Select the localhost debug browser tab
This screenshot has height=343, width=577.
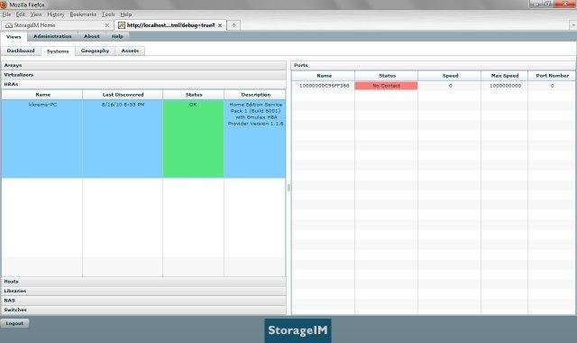pyautogui.click(x=170, y=25)
